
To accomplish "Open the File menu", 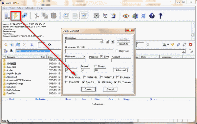I will (x=5, y=8).
